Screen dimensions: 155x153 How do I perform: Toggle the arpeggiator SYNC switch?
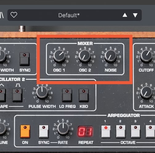[x=44, y=131]
